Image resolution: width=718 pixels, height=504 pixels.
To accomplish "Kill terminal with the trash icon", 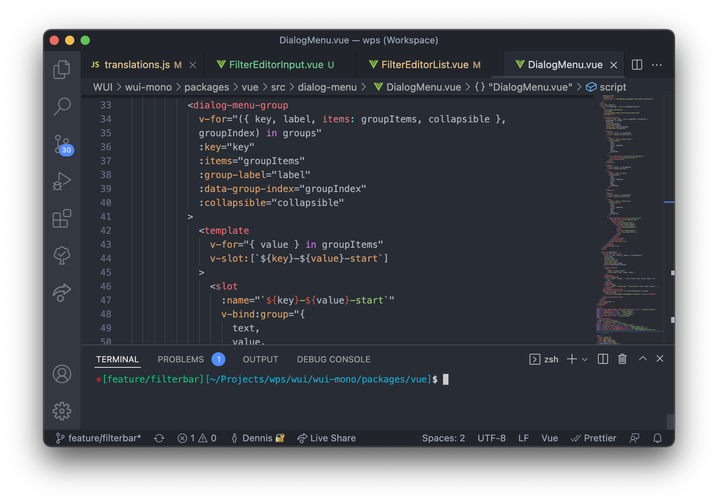I will 622,359.
